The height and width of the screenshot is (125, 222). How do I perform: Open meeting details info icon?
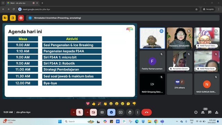click(x=196, y=112)
